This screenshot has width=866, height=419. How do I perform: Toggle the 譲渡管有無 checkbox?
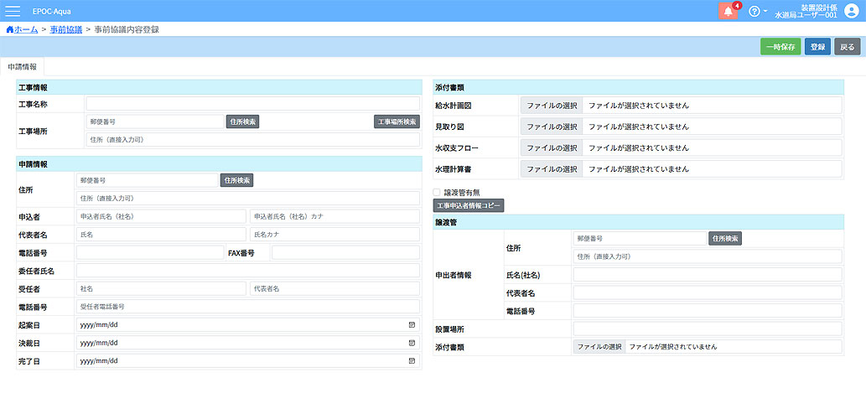click(x=437, y=192)
